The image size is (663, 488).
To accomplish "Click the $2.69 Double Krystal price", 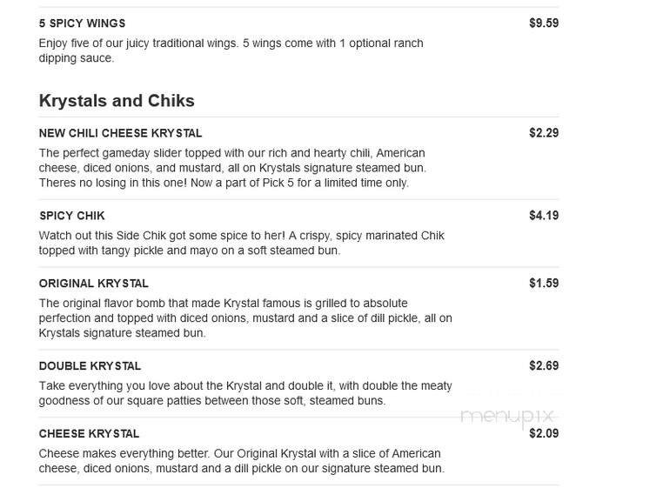I will coord(544,366).
